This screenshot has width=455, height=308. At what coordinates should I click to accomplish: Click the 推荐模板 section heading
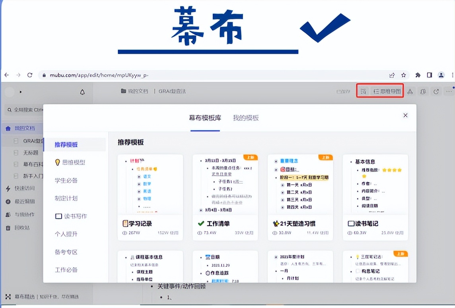pos(130,142)
